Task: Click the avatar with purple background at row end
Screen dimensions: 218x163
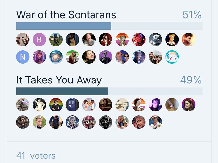Action: pyautogui.click(x=188, y=105)
